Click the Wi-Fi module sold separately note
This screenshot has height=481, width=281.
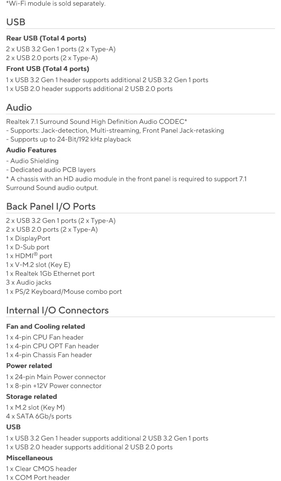click(x=56, y=4)
